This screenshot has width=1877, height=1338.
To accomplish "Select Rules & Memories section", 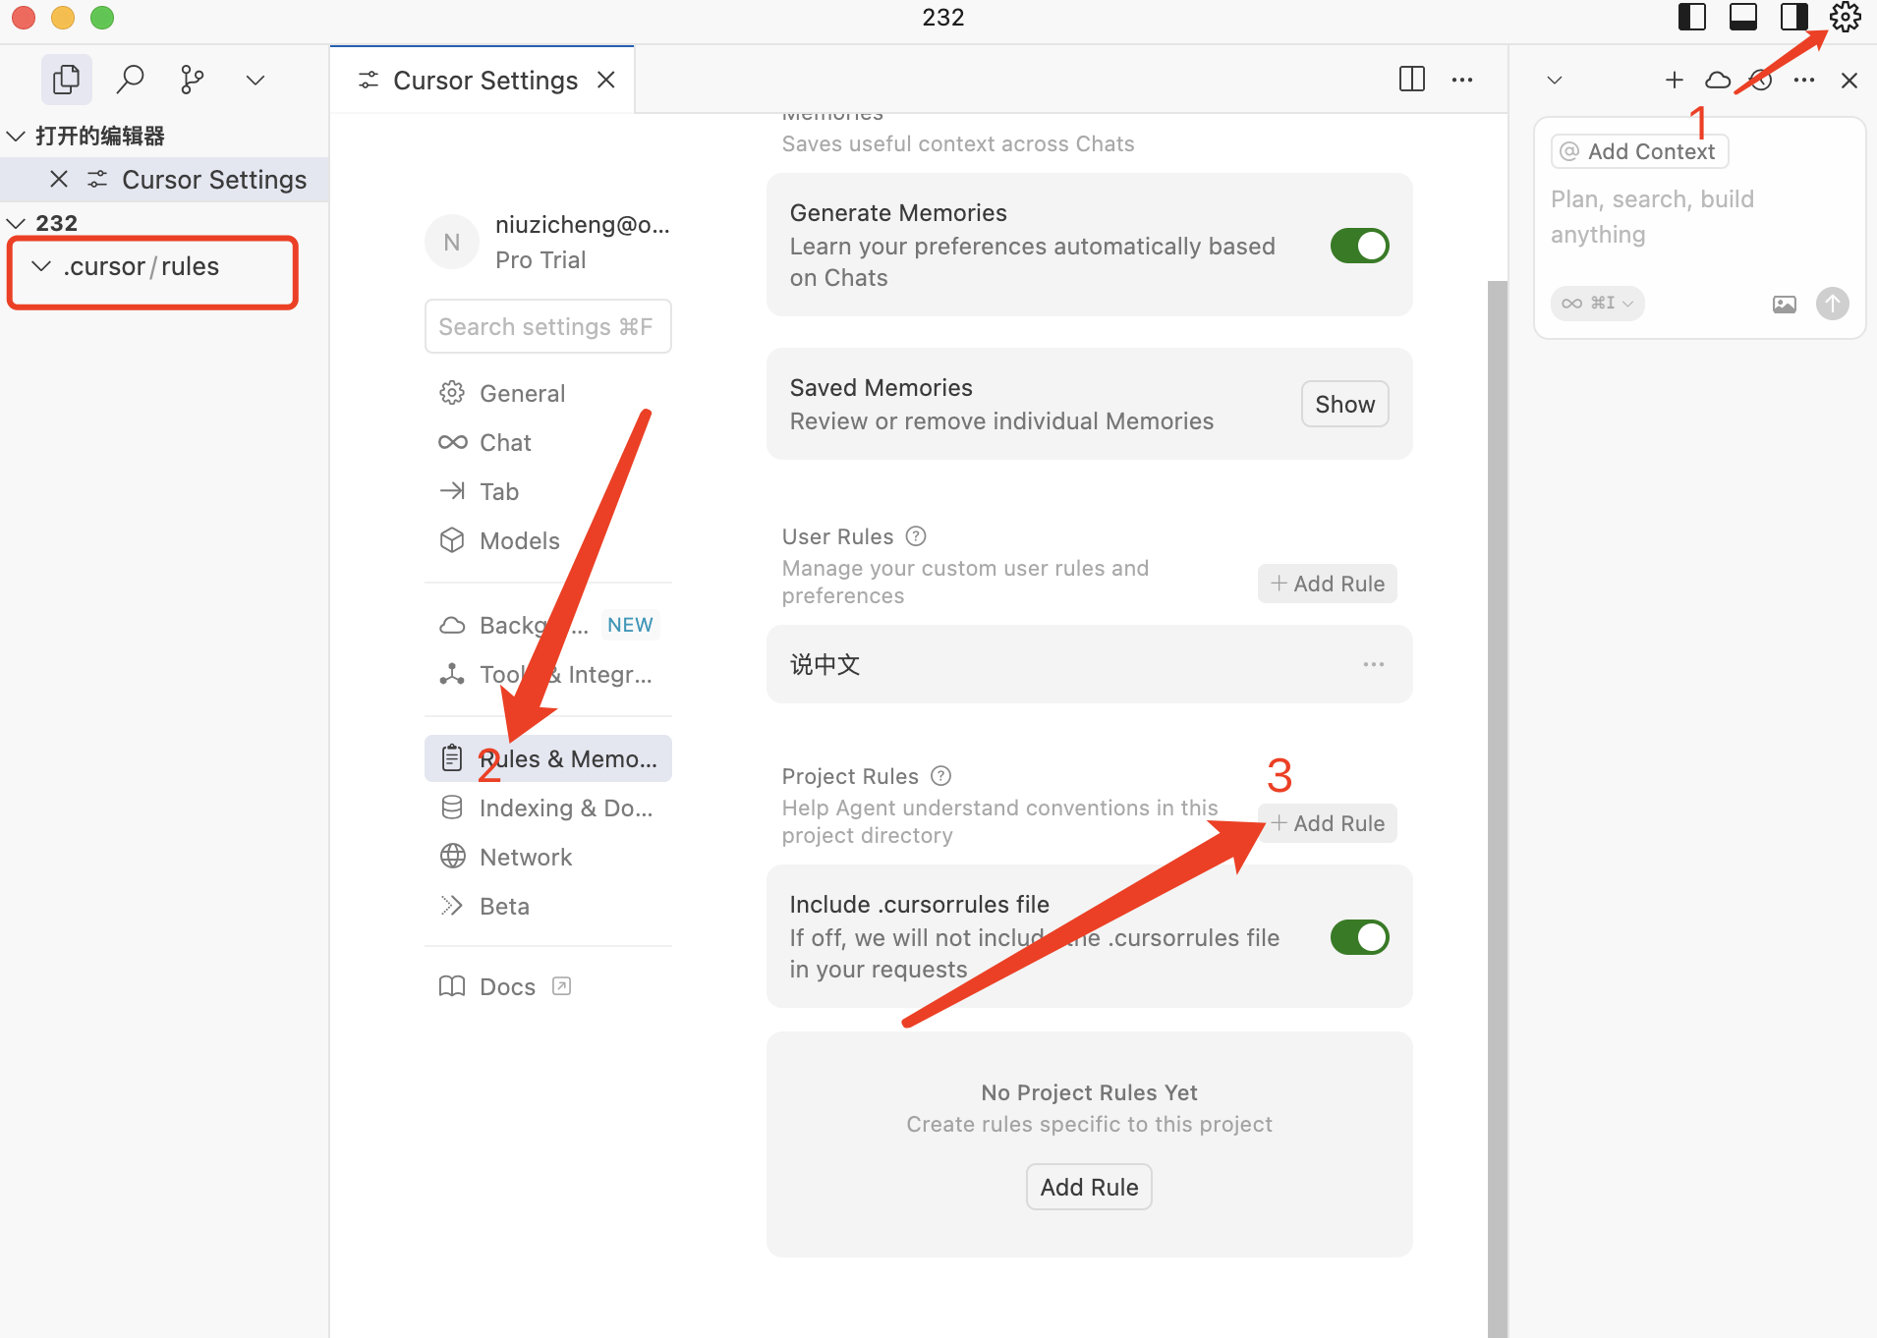I will pyautogui.click(x=547, y=758).
